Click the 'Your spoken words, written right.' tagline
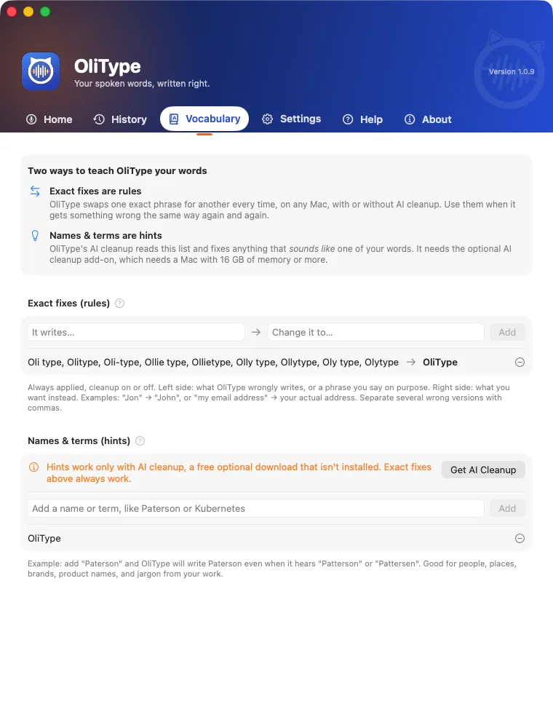Image resolution: width=553 pixels, height=728 pixels. click(x=142, y=84)
